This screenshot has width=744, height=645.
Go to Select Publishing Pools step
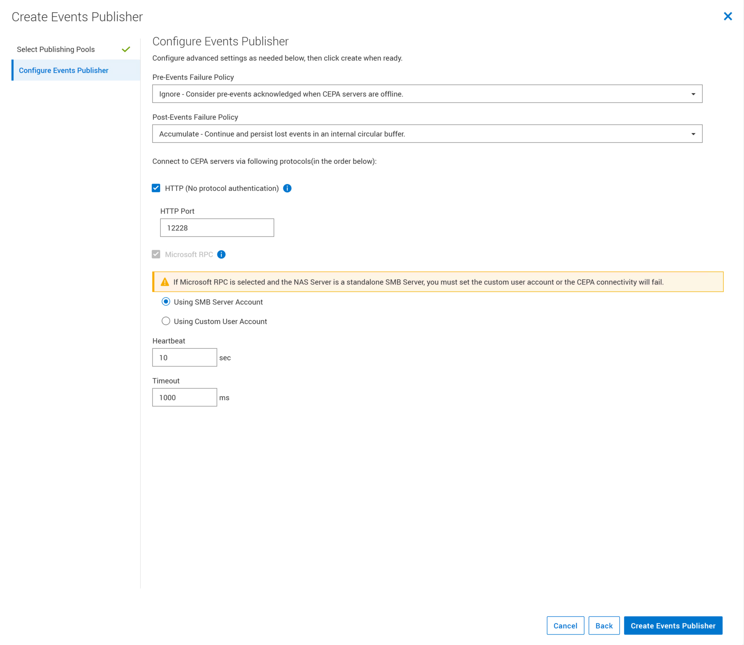(x=56, y=50)
